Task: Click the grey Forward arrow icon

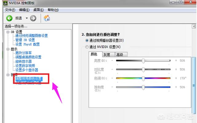Action: pos(33,18)
